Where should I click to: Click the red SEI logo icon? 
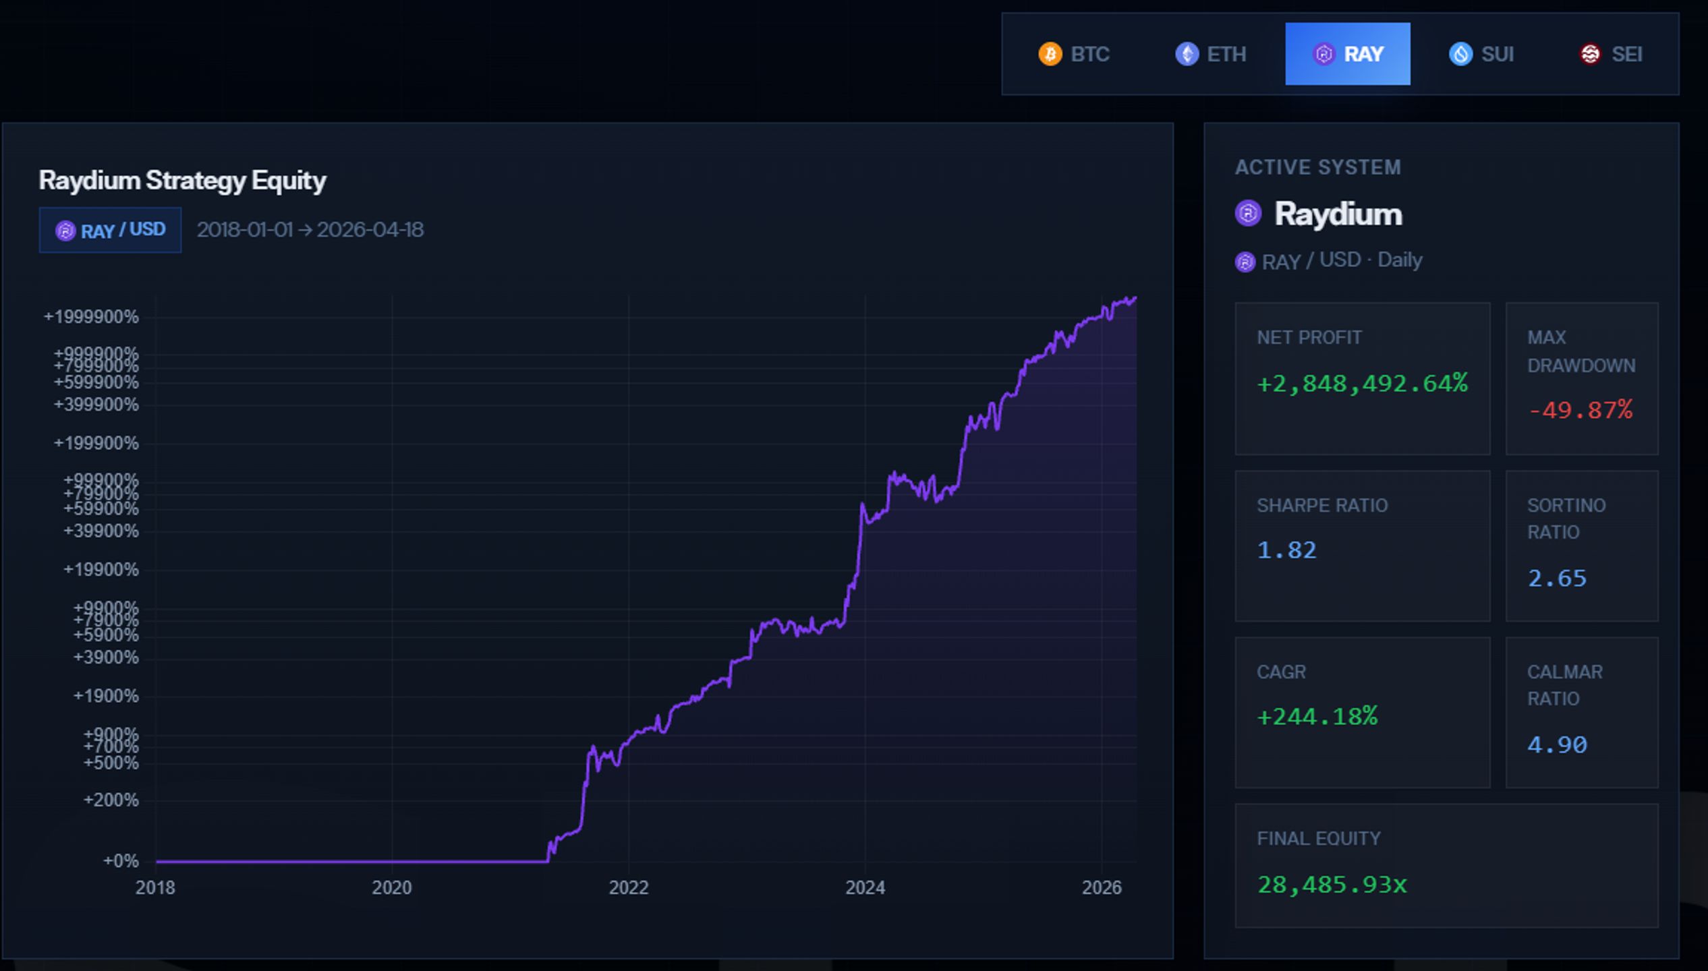coord(1591,54)
